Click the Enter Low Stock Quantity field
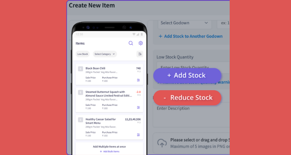This screenshot has height=155, width=291. (x=193, y=67)
